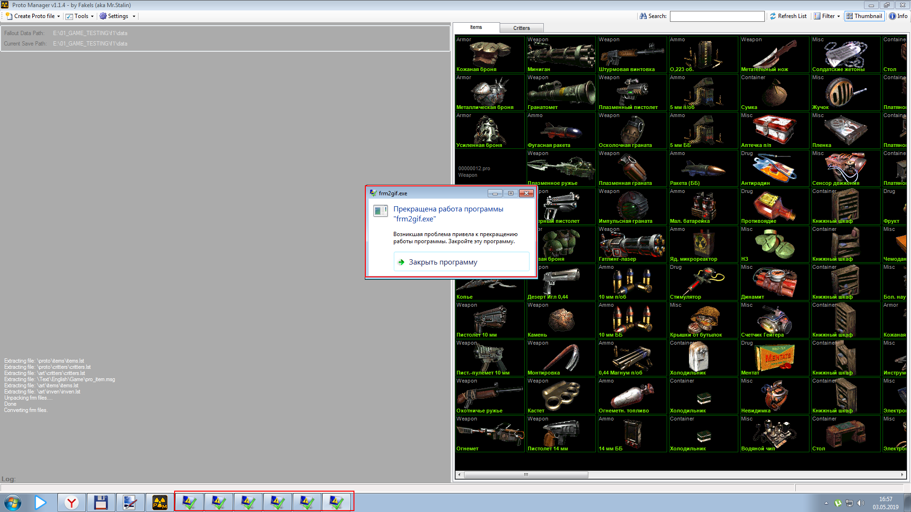Viewport: 911px width, 512px height.
Task: Select the Кастет weapon thumbnail
Action: point(561,395)
